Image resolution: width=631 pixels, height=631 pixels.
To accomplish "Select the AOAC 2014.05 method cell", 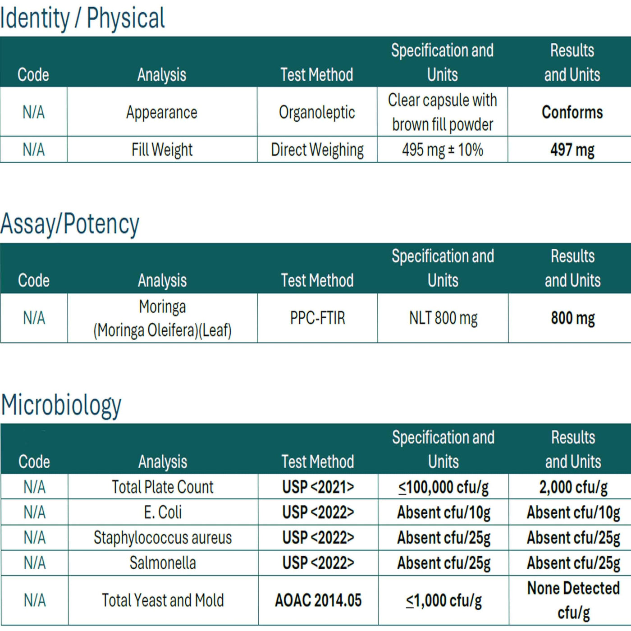I will [x=318, y=600].
